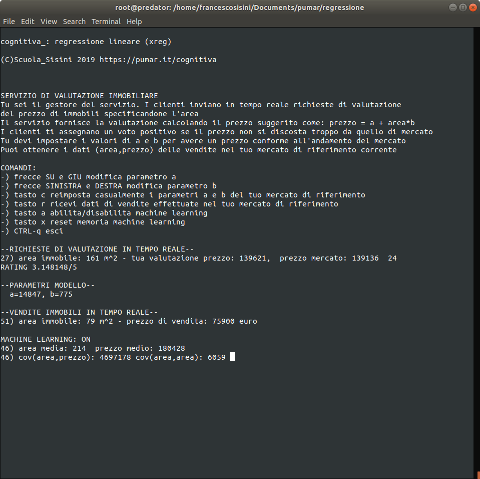Open the Edit menu
This screenshot has height=479, width=480.
pyautogui.click(x=28, y=22)
